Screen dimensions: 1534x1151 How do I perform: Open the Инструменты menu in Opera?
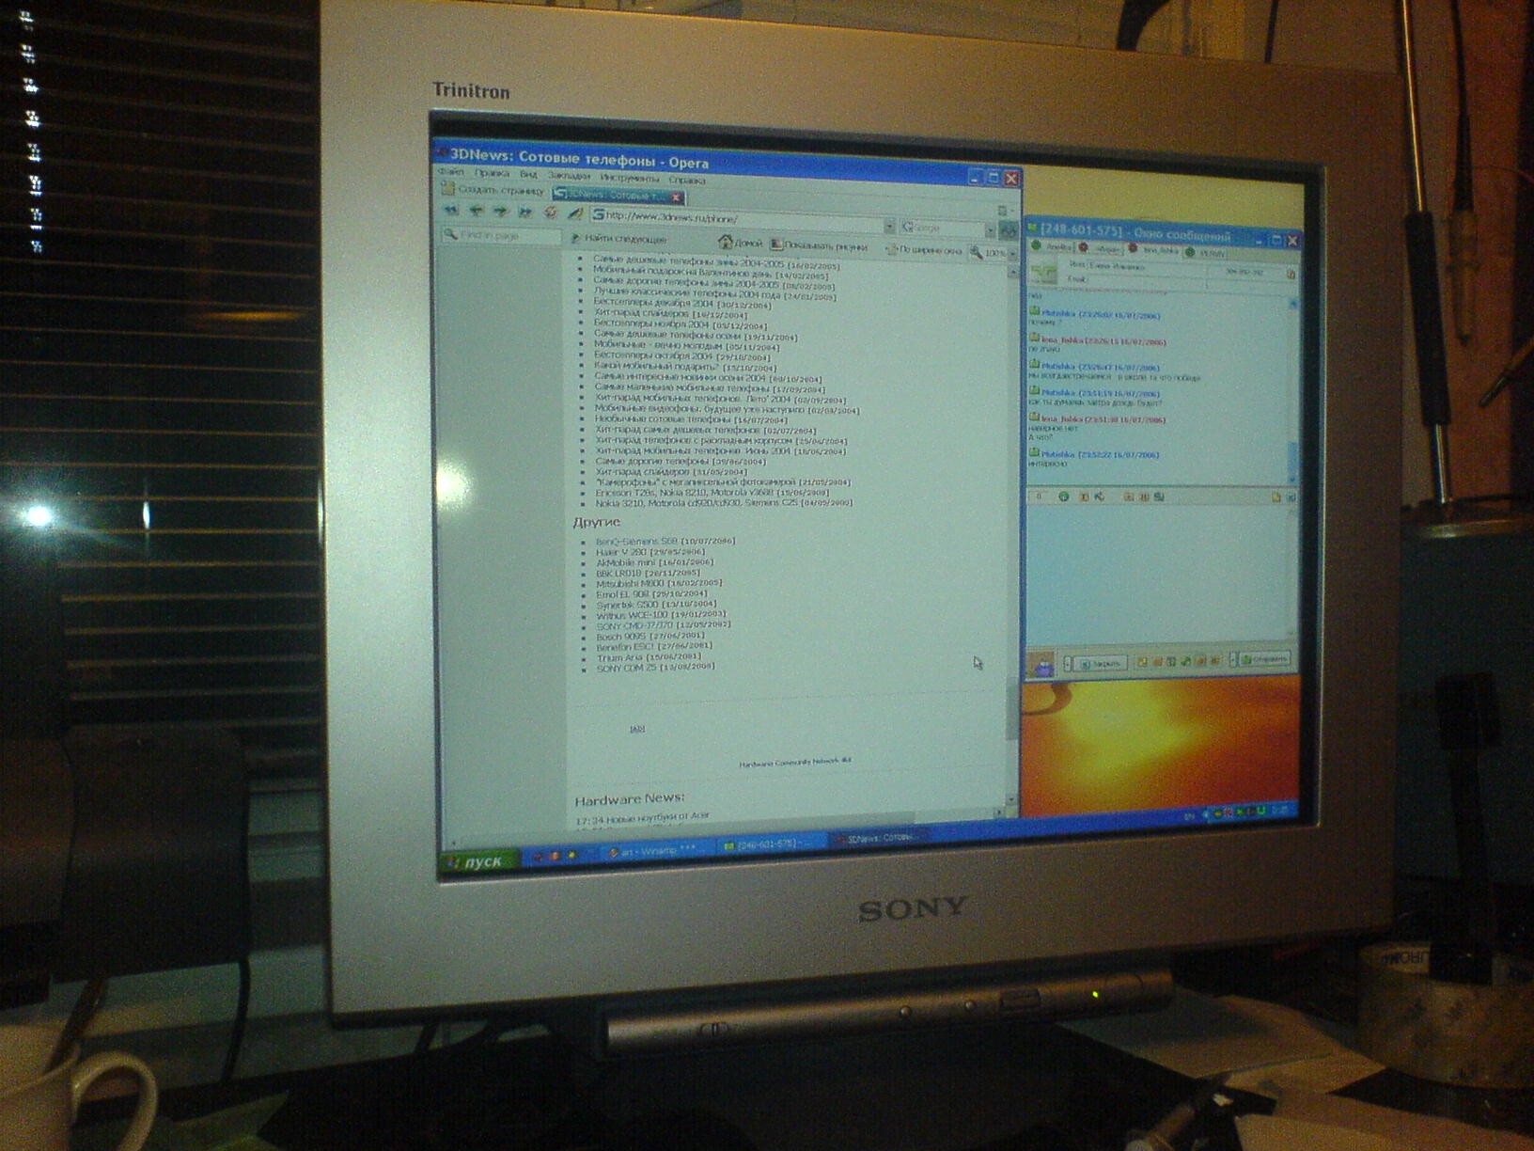[x=630, y=178]
